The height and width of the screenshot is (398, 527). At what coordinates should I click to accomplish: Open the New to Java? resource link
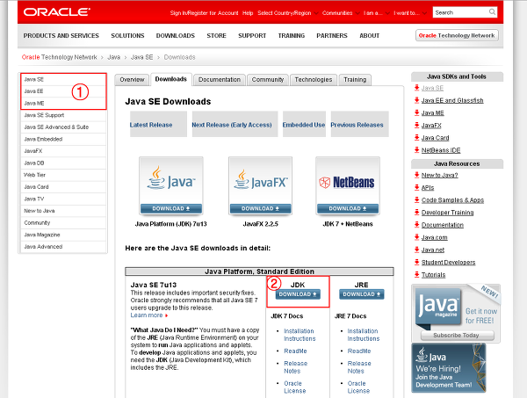(440, 175)
